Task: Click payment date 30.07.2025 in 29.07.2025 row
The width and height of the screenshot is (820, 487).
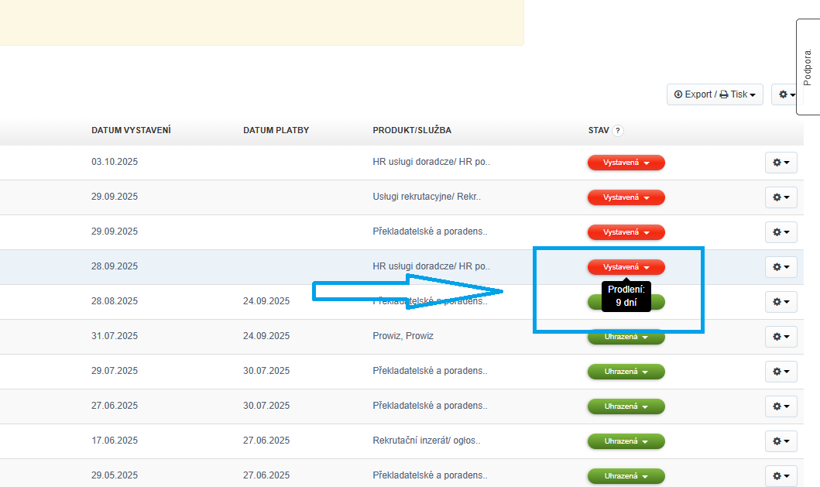Action: (266, 371)
